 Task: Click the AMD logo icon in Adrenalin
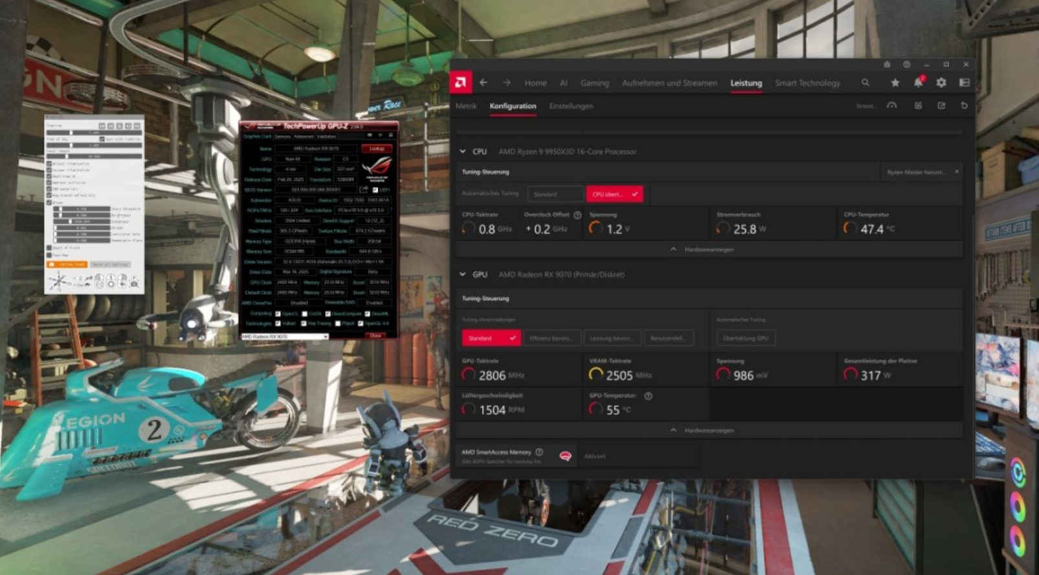(461, 82)
